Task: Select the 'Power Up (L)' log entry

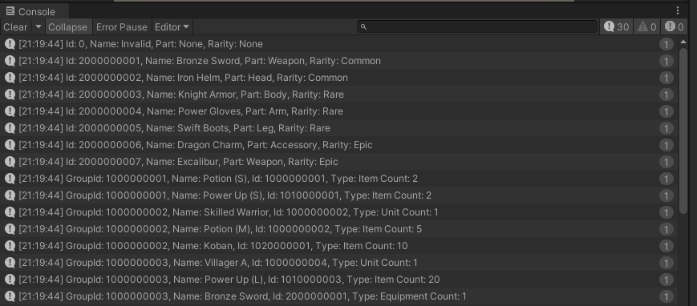Action: click(x=339, y=280)
